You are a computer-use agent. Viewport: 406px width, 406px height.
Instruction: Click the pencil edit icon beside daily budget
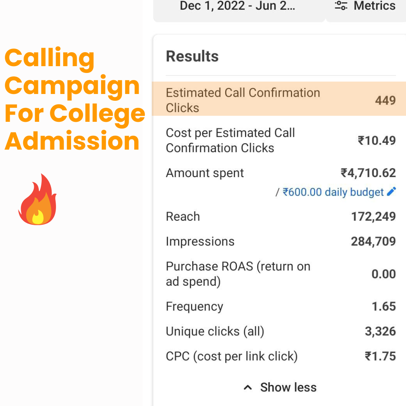391,192
